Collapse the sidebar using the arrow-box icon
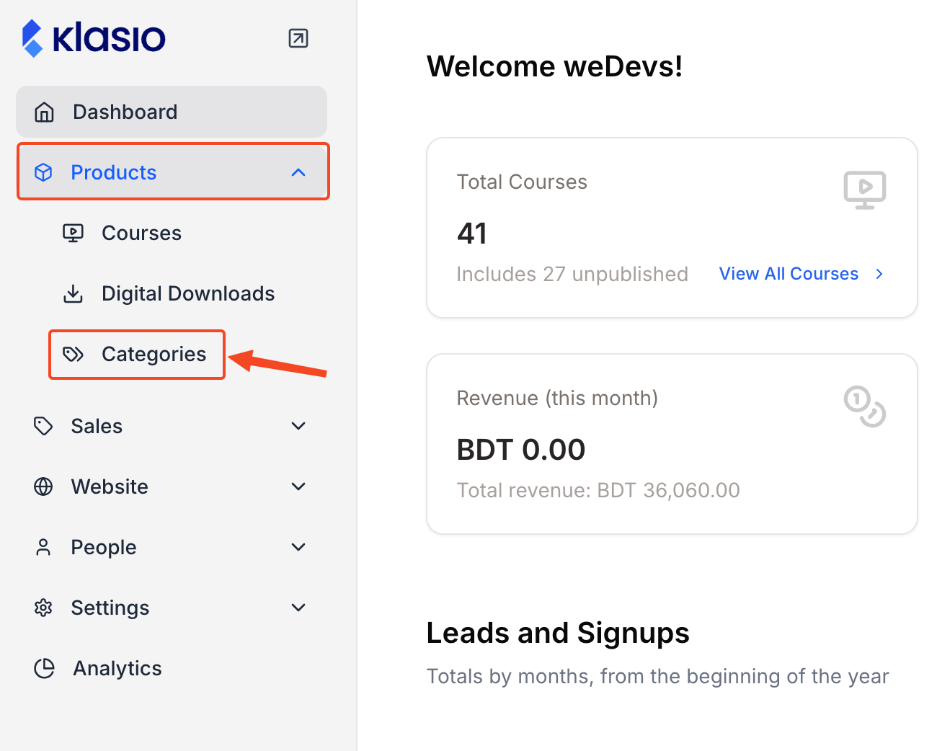 click(x=298, y=38)
